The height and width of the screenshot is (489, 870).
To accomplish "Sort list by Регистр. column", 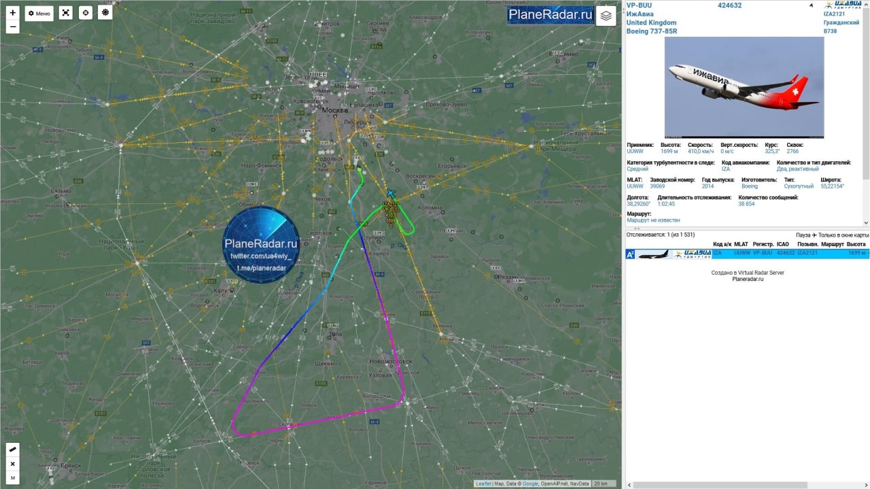I will click(x=763, y=244).
